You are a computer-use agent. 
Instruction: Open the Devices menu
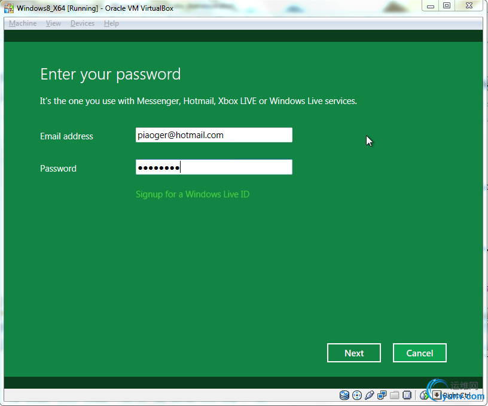[83, 23]
